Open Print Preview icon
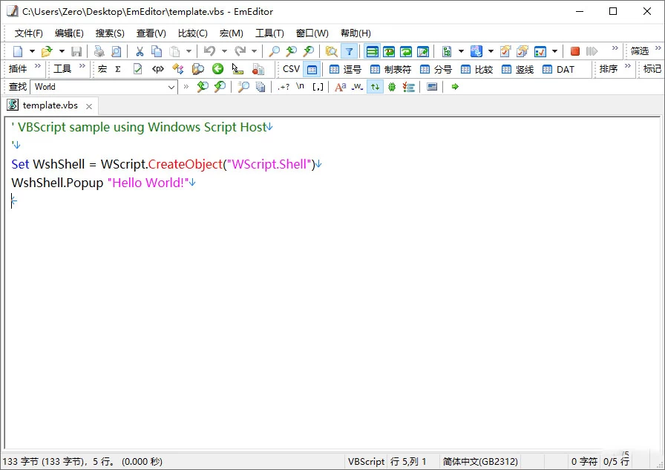The image size is (665, 470). [117, 51]
